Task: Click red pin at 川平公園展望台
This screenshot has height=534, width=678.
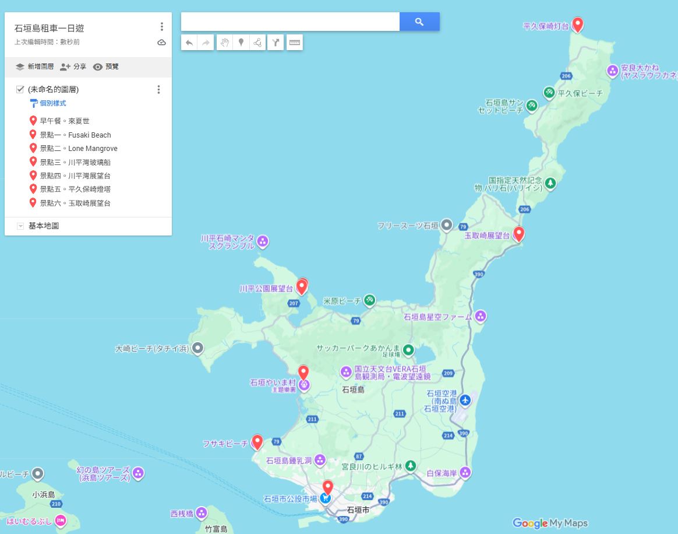Action: pos(302,286)
